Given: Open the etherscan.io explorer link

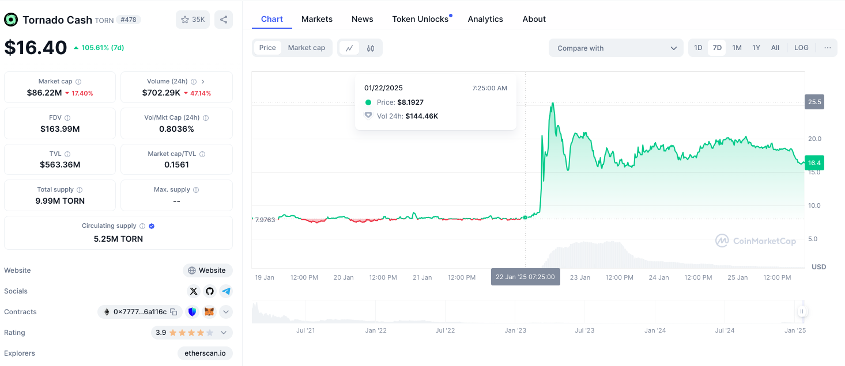Looking at the screenshot, I should [205, 353].
